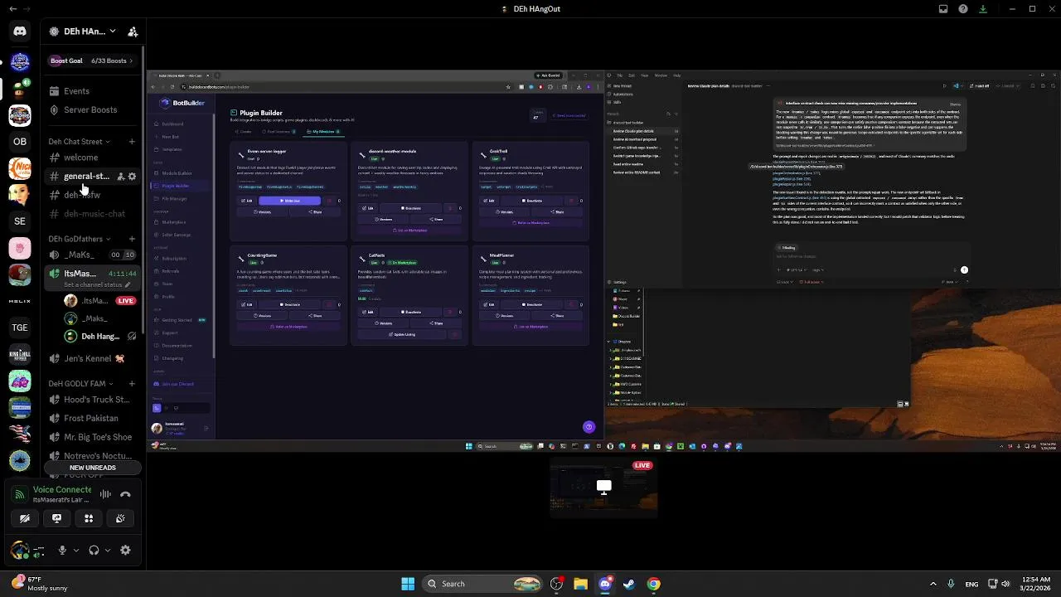
Task: Open Steam from the taskbar
Action: 629,584
